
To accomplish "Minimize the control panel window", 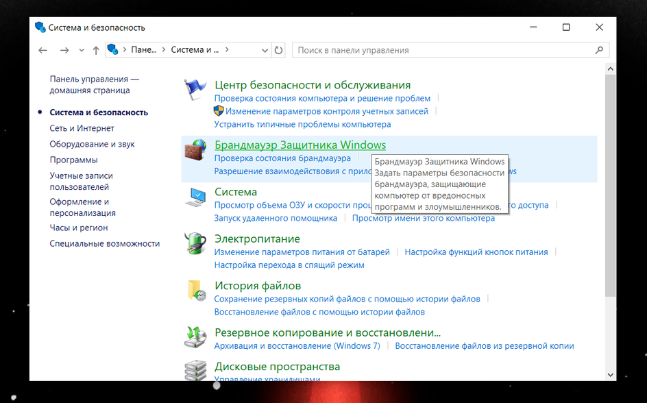I will click(533, 27).
